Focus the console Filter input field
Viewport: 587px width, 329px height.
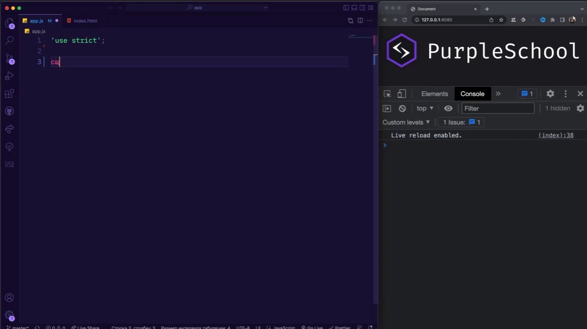(498, 108)
